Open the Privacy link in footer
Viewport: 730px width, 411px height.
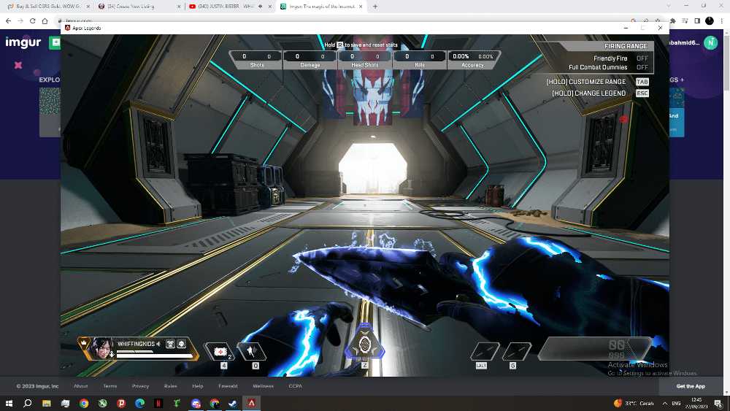140,386
